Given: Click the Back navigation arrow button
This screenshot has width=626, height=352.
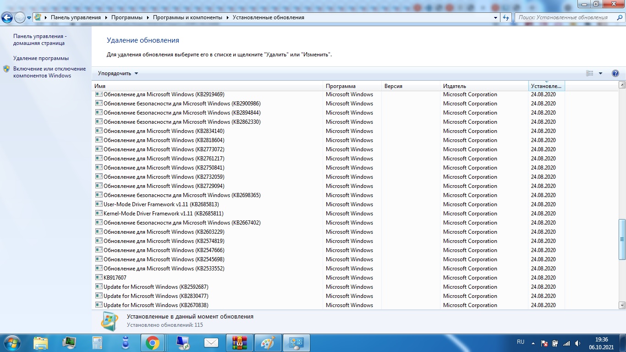Looking at the screenshot, I should (x=7, y=17).
